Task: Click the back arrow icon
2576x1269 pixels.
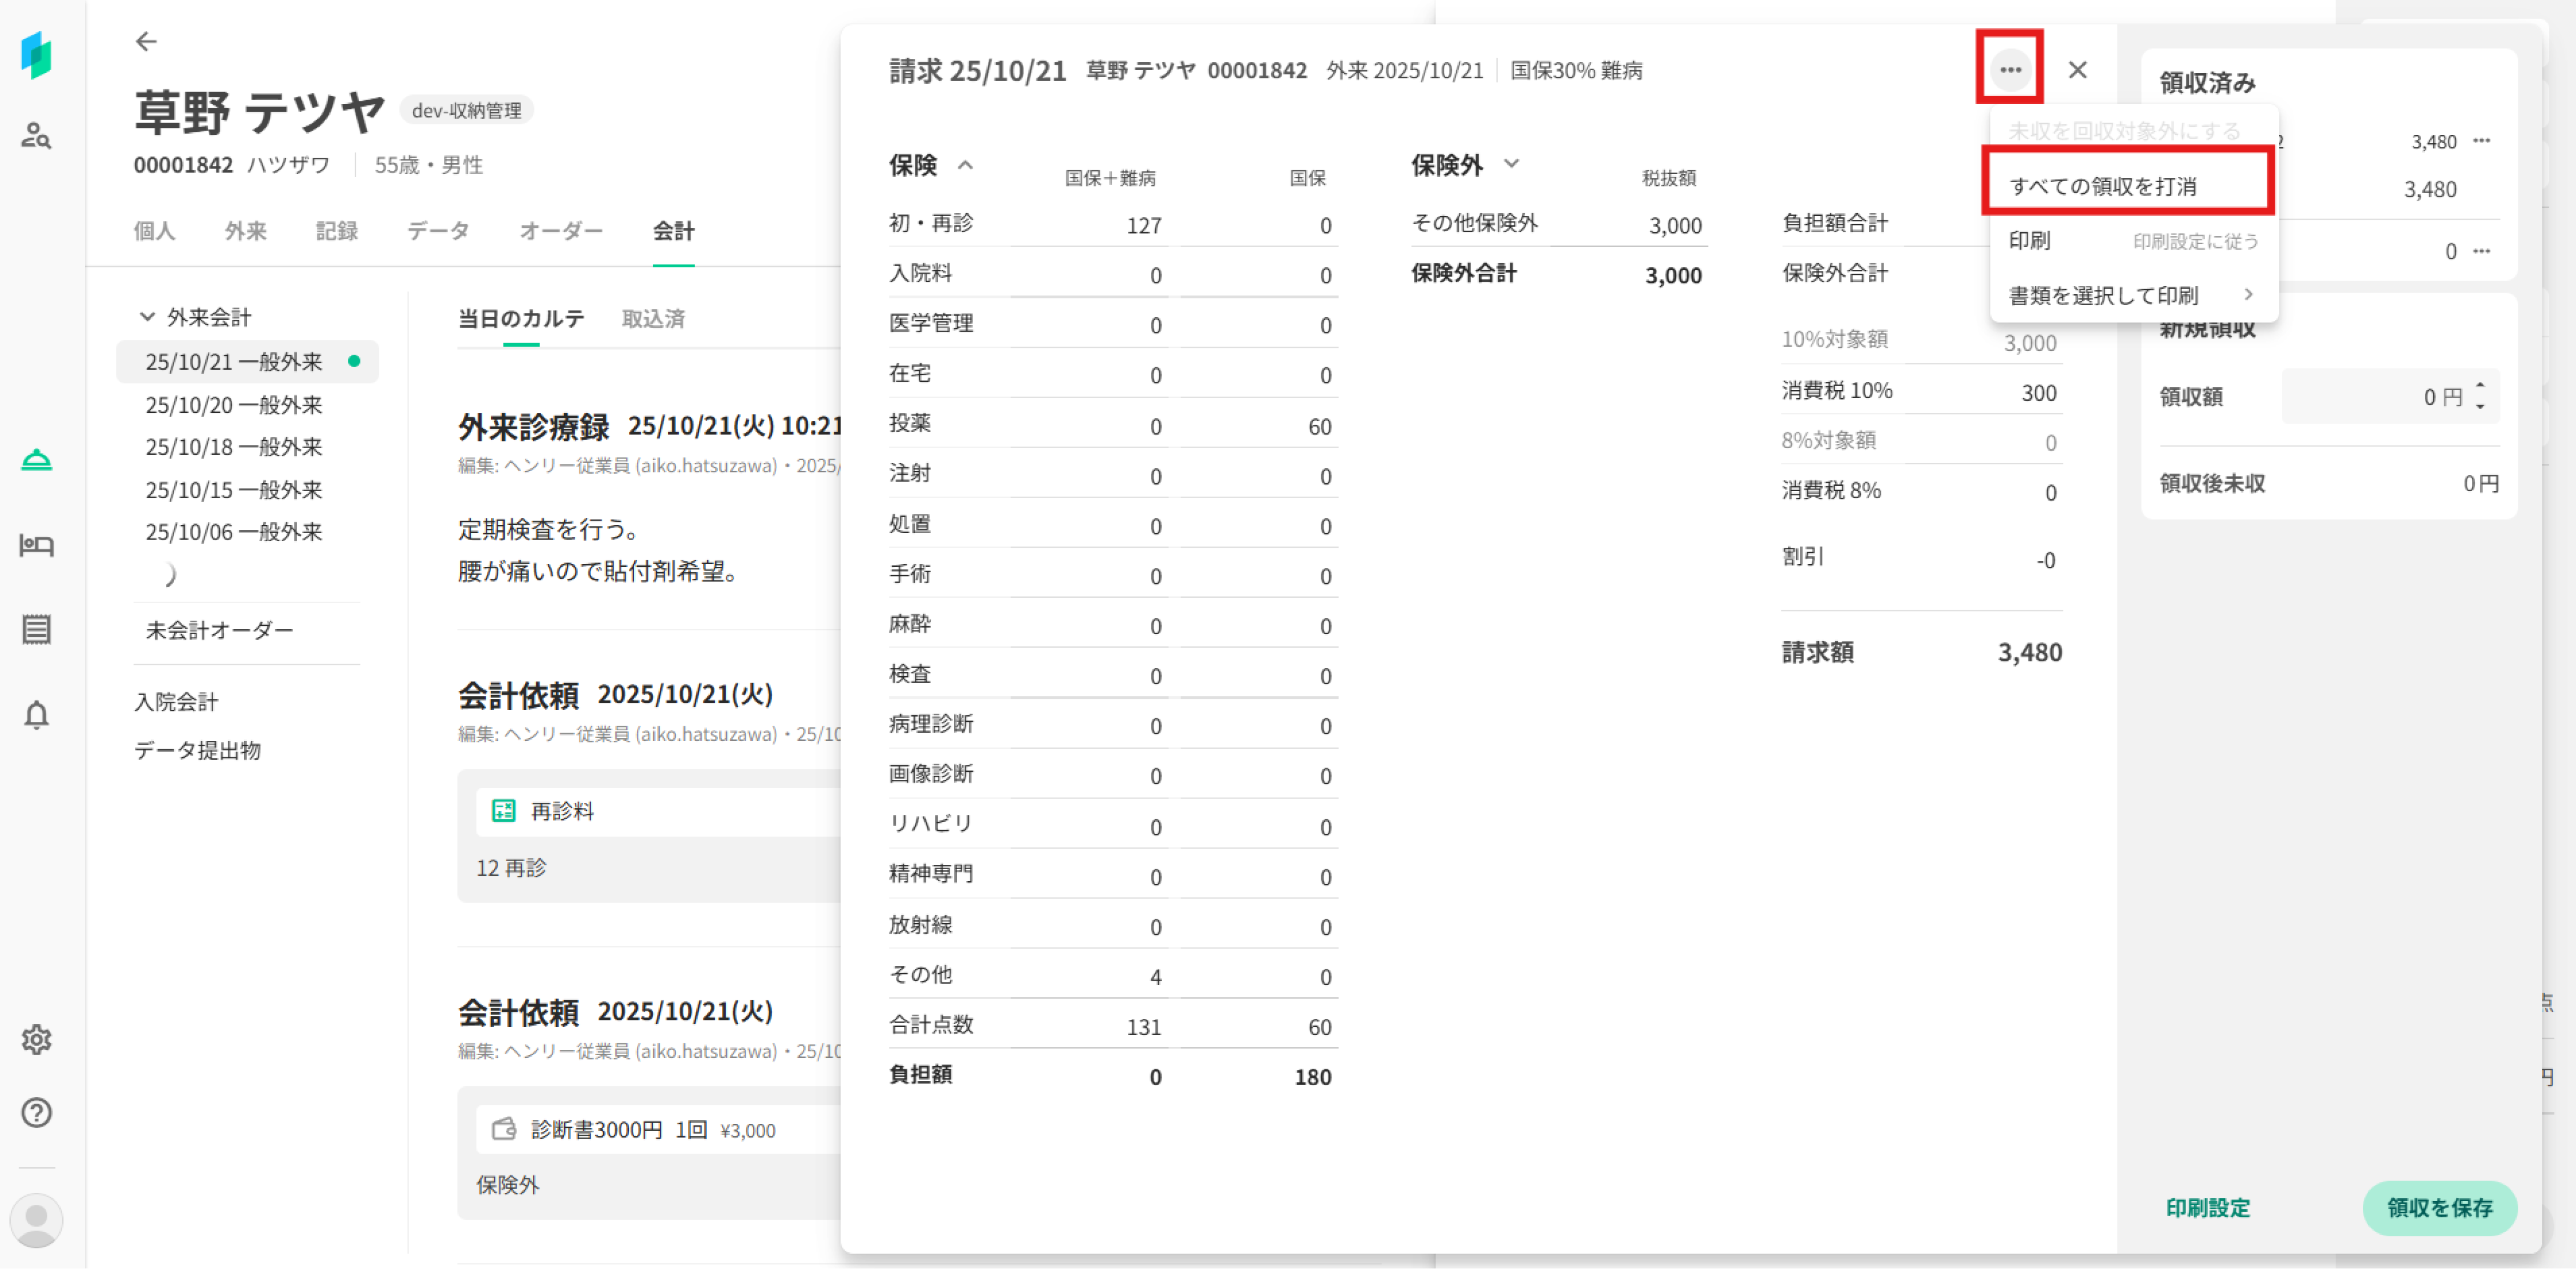Action: tap(146, 41)
